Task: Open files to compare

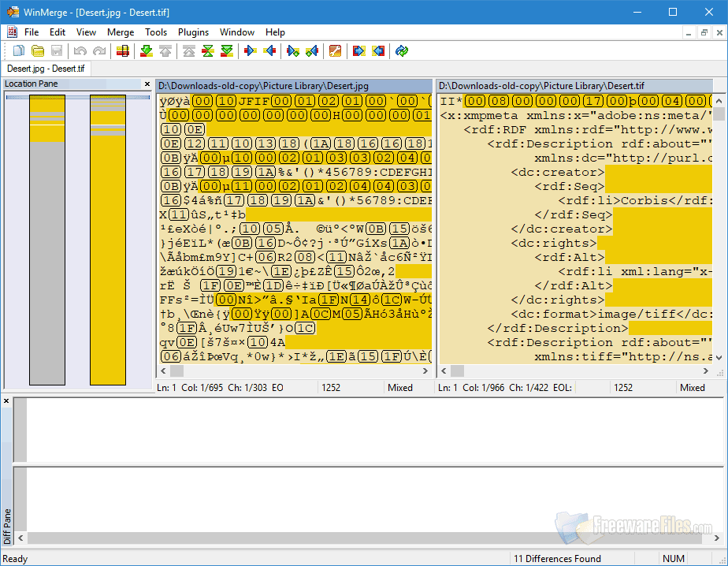Action: pyautogui.click(x=38, y=50)
